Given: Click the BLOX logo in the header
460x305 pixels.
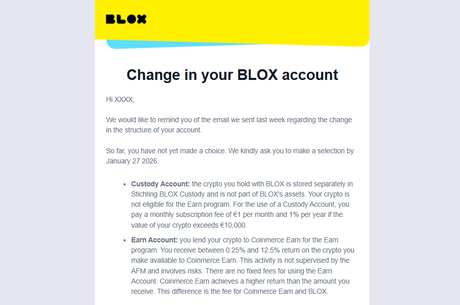Looking at the screenshot, I should [126, 19].
